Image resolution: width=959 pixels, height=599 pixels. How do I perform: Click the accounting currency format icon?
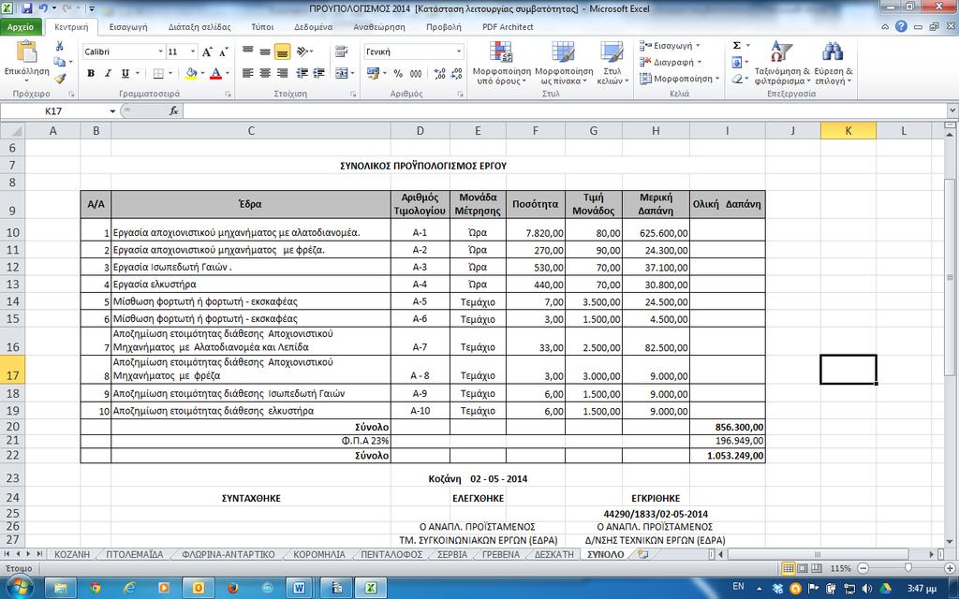coord(373,73)
